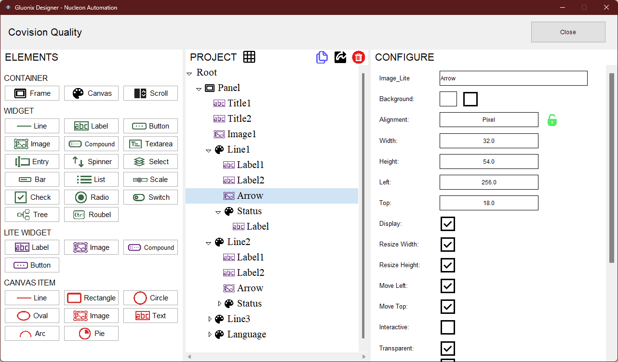Screen dimensions: 618x362
Task: Click the red delete project icon
Action: (358, 57)
